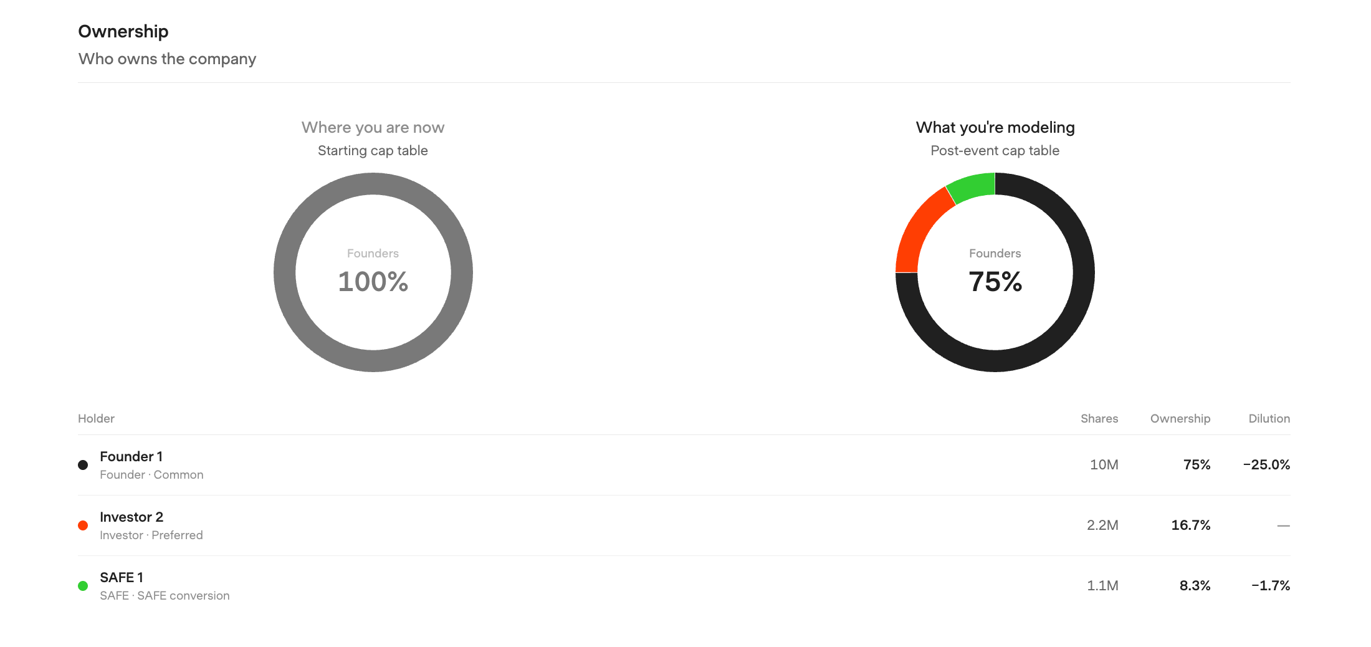Viewport: 1371px width, 647px height.
Task: Click the Shares column header
Action: [1099, 418]
